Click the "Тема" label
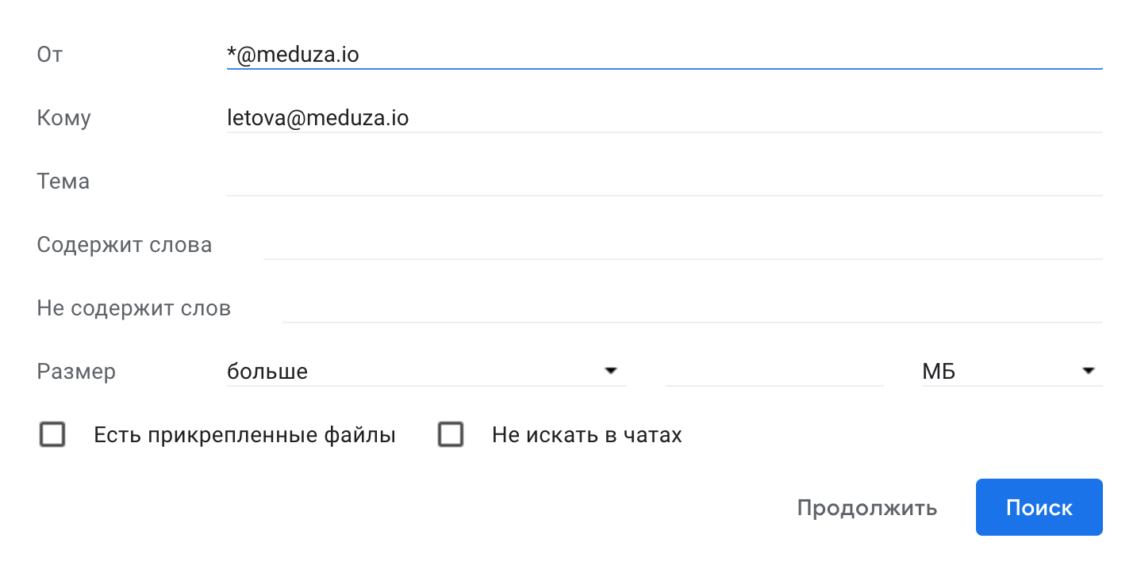The image size is (1141, 569). tap(63, 181)
